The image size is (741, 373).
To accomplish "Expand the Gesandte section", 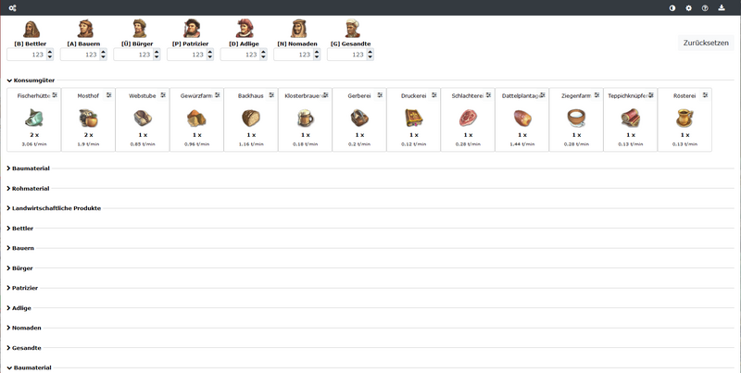I will 24,348.
